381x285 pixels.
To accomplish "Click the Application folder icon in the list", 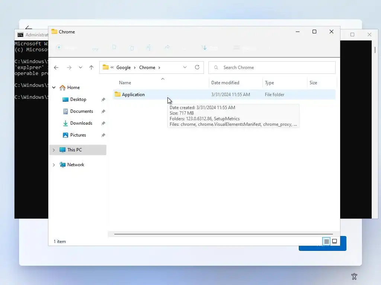I will click(118, 94).
